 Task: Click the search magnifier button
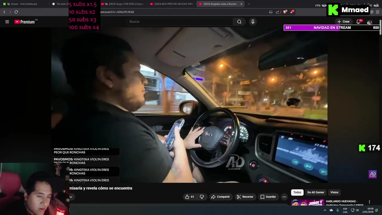pos(239,21)
